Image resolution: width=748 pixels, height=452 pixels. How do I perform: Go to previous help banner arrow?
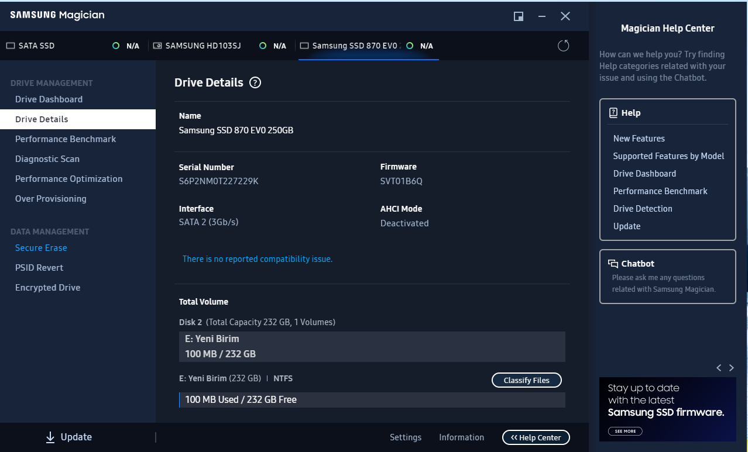pyautogui.click(x=719, y=368)
